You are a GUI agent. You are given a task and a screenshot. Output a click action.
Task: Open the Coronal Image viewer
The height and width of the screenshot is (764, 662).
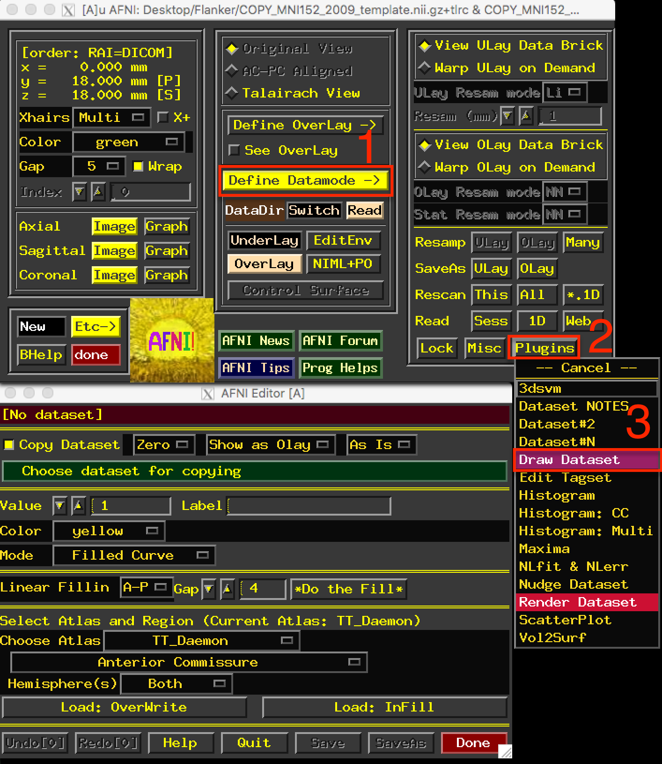click(114, 275)
